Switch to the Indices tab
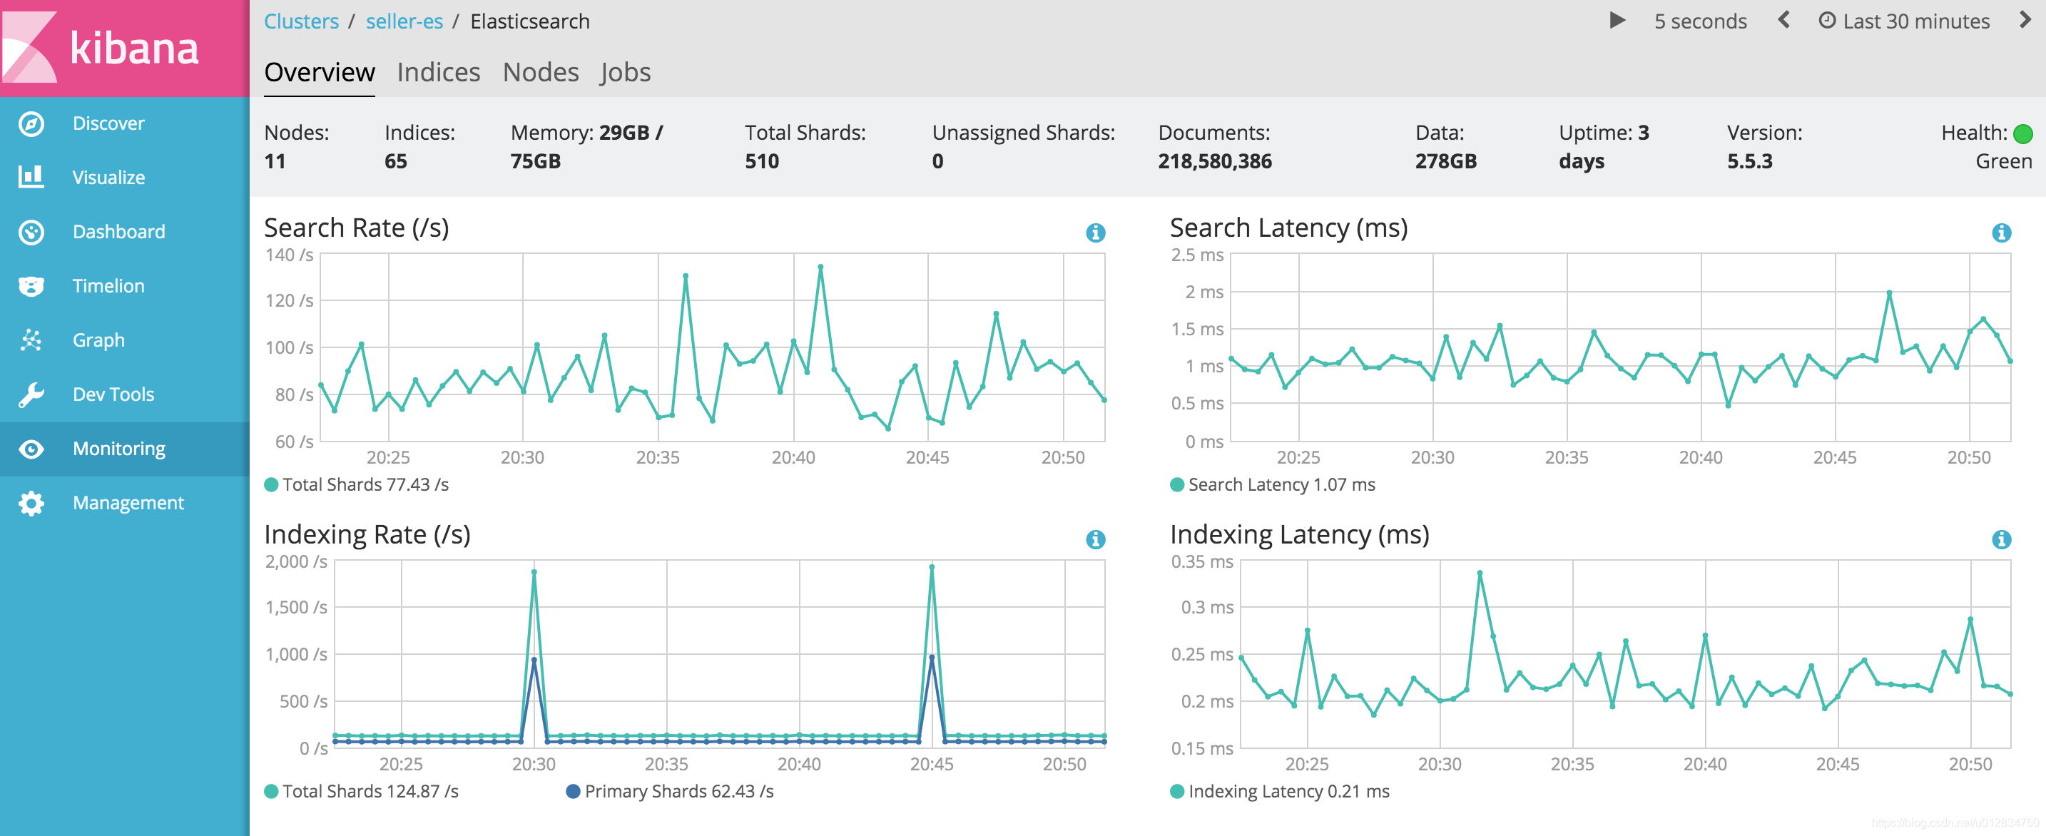Viewport: 2046px width, 836px height. tap(439, 72)
